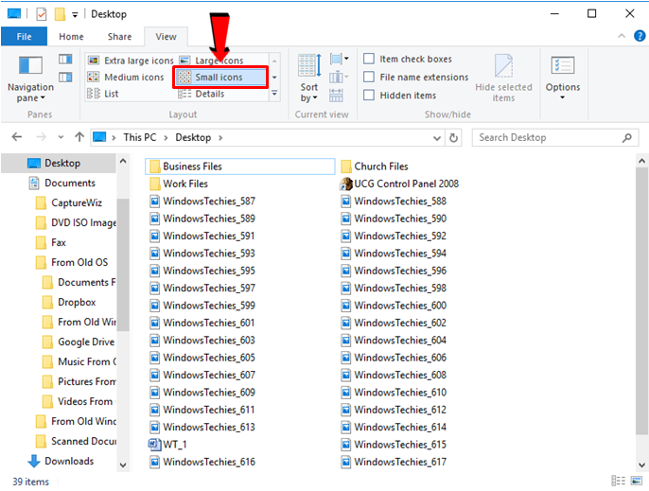
Task: Open Customize Quick Access Toolbar dropdown
Action: pyautogui.click(x=75, y=15)
